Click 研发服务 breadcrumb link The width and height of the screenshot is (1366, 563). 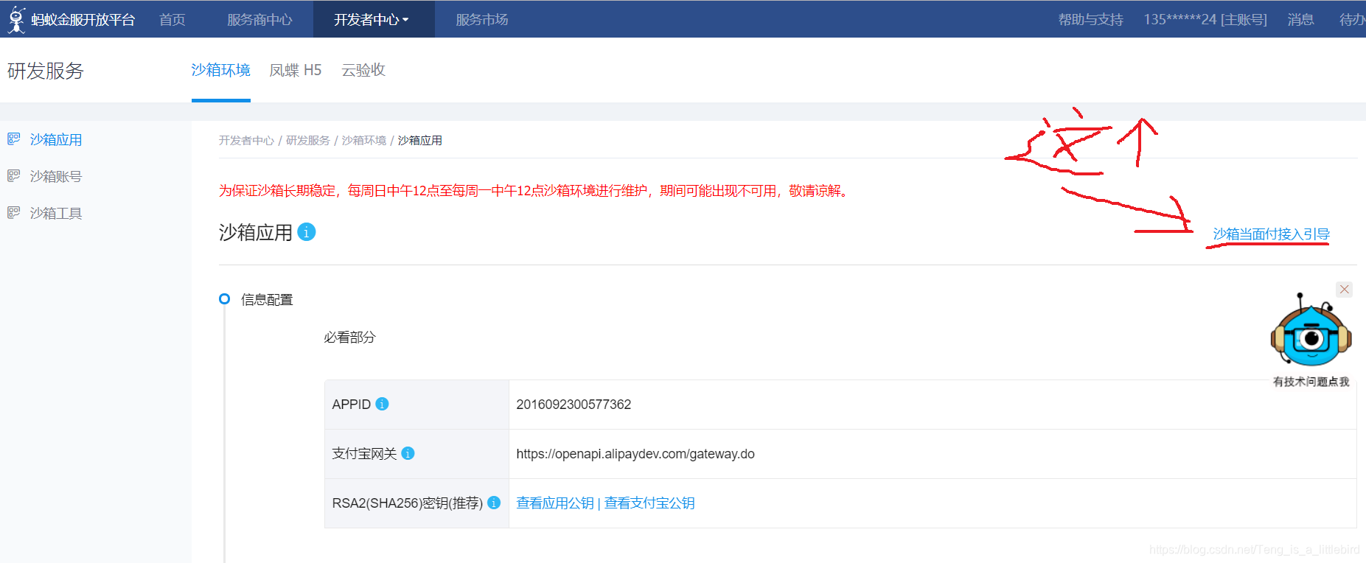(308, 140)
